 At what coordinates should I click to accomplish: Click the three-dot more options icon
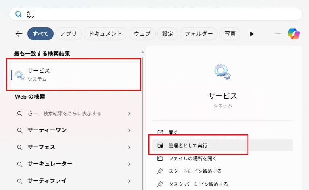click(278, 34)
